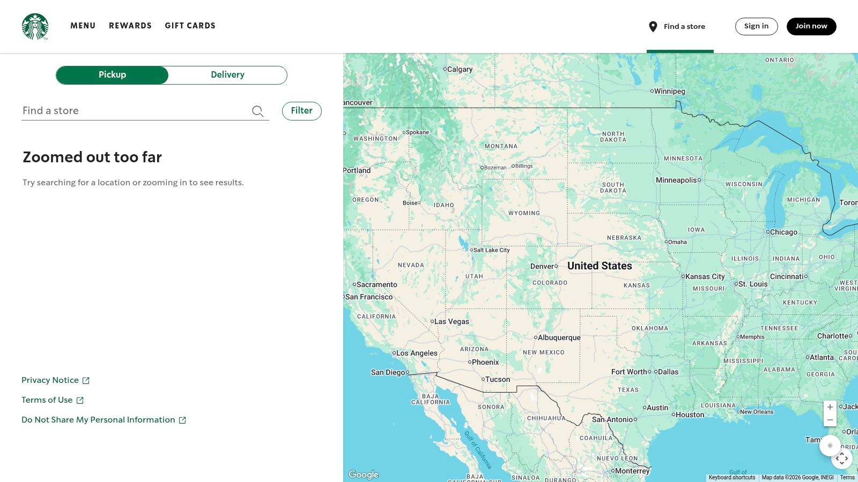Open the GIFT CARDS tab
858x482 pixels.
[190, 26]
